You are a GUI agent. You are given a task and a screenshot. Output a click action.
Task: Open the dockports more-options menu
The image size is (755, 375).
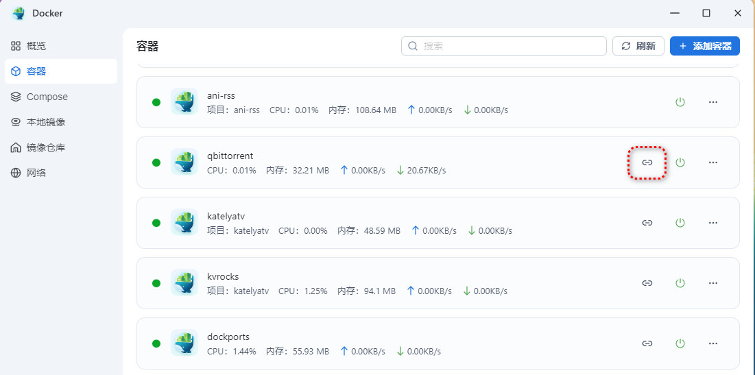pyautogui.click(x=713, y=343)
